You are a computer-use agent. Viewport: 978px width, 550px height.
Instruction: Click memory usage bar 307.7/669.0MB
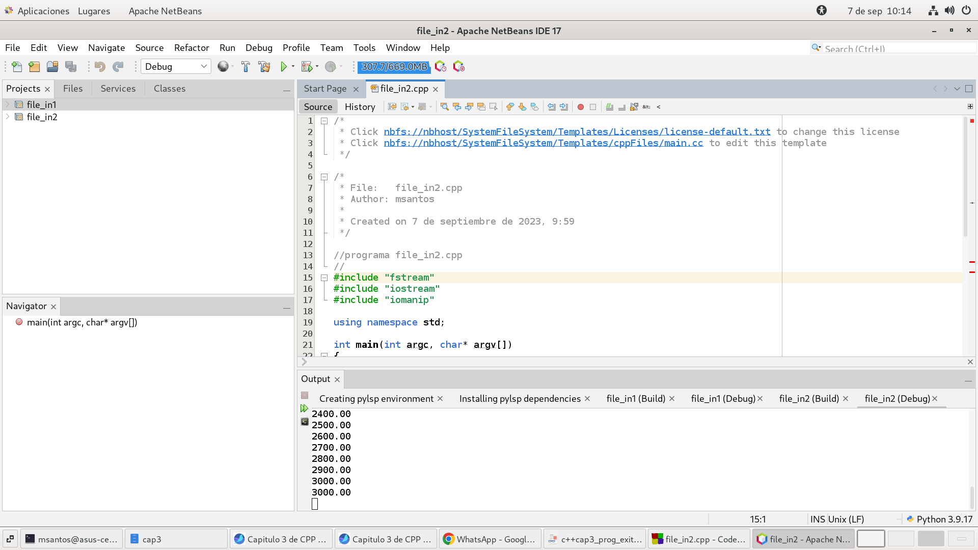click(x=394, y=67)
